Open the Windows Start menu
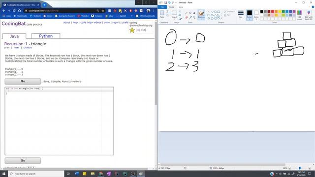315x177 pixels. (4, 174)
